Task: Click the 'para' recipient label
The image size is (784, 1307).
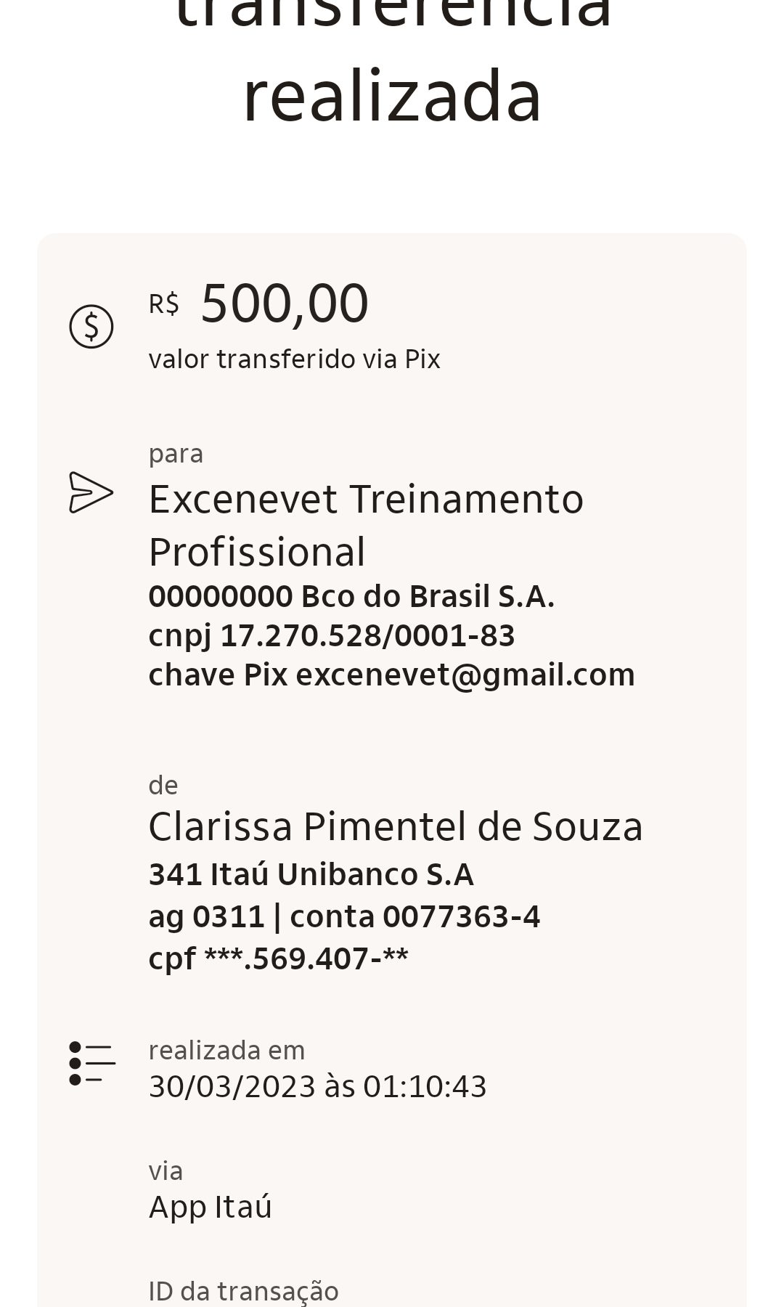Action: [x=176, y=454]
